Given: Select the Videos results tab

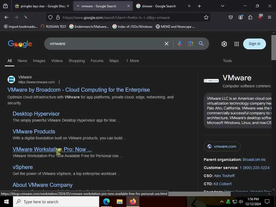Looking at the screenshot, I should pos(57,61).
